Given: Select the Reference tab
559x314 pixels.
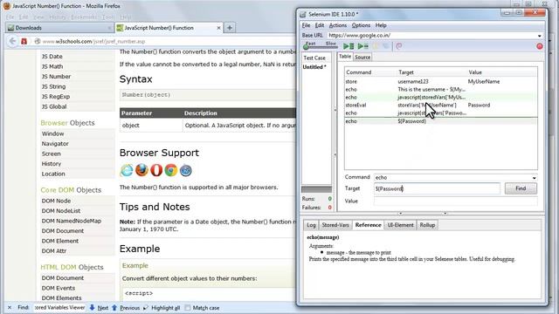Looking at the screenshot, I should pos(368,225).
